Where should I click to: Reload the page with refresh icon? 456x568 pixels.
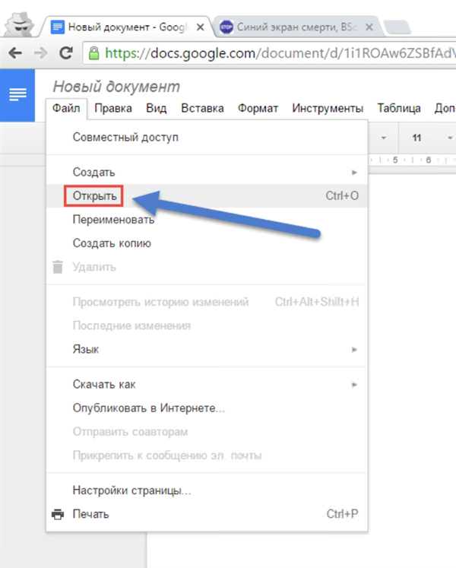coord(66,53)
